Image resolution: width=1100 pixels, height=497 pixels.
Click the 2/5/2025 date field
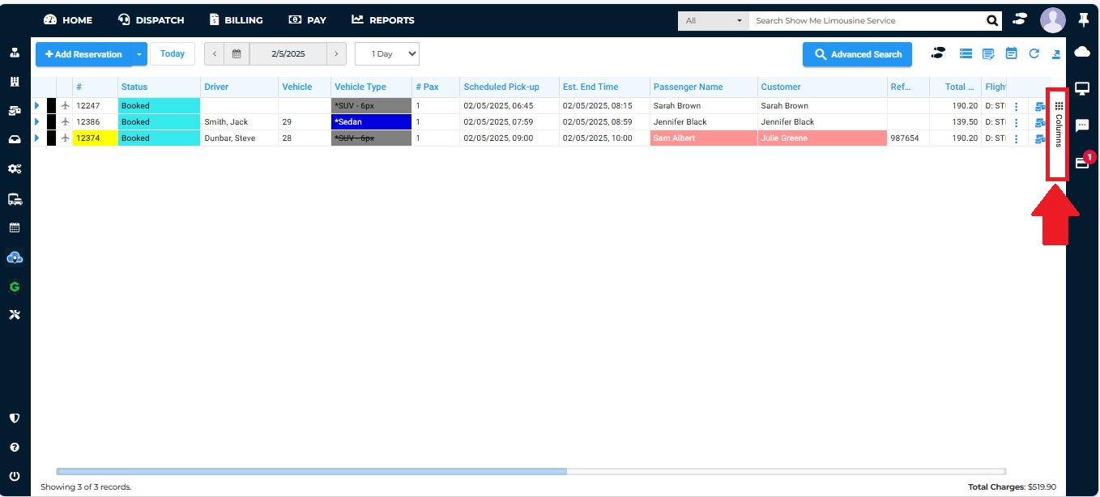coord(288,54)
